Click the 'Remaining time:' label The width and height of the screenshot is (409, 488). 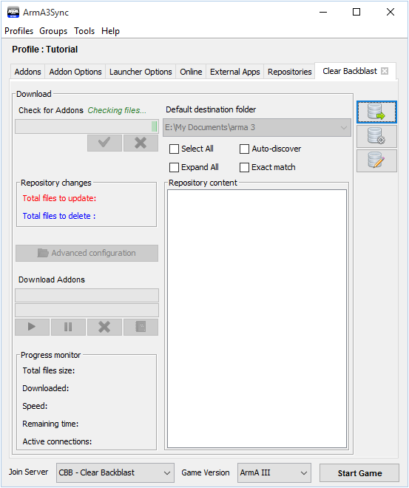coord(50,424)
